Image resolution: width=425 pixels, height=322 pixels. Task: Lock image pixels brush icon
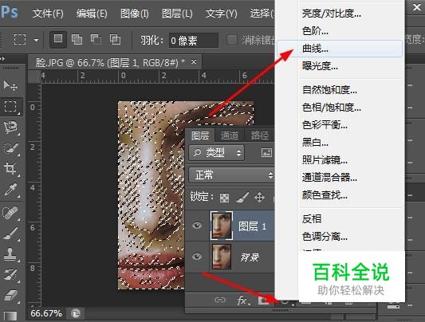[x=242, y=197]
